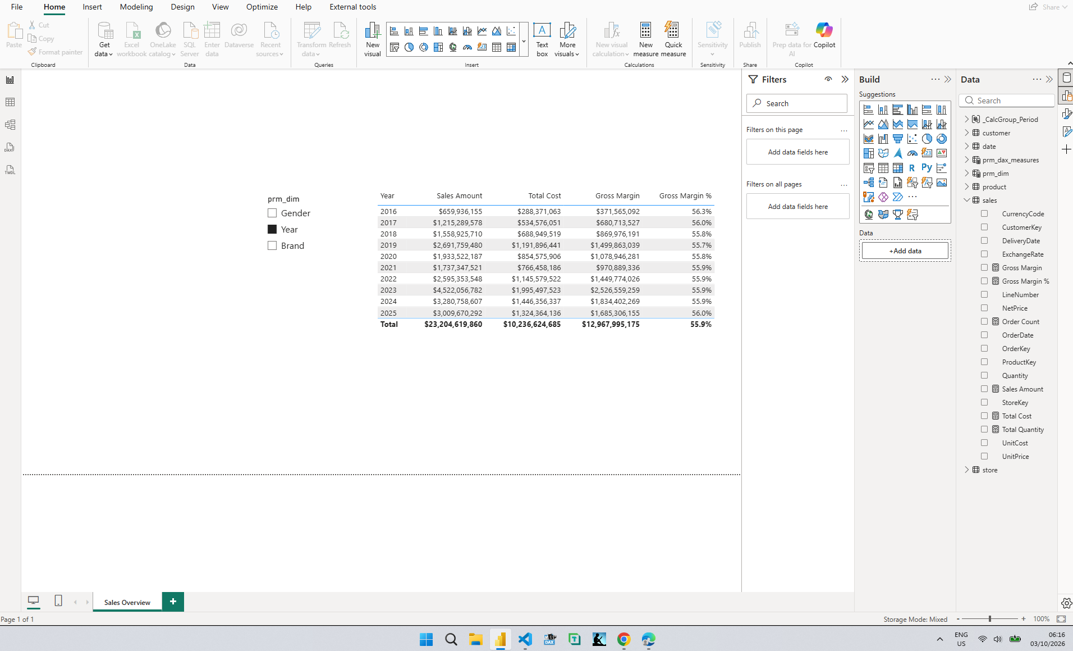Open Quick measure tool
The height and width of the screenshot is (651, 1073).
click(x=673, y=39)
